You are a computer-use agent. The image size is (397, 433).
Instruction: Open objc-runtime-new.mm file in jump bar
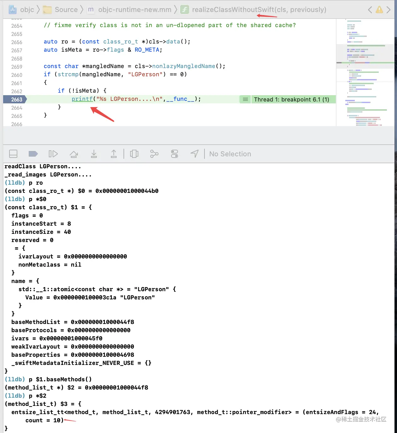[x=129, y=10]
